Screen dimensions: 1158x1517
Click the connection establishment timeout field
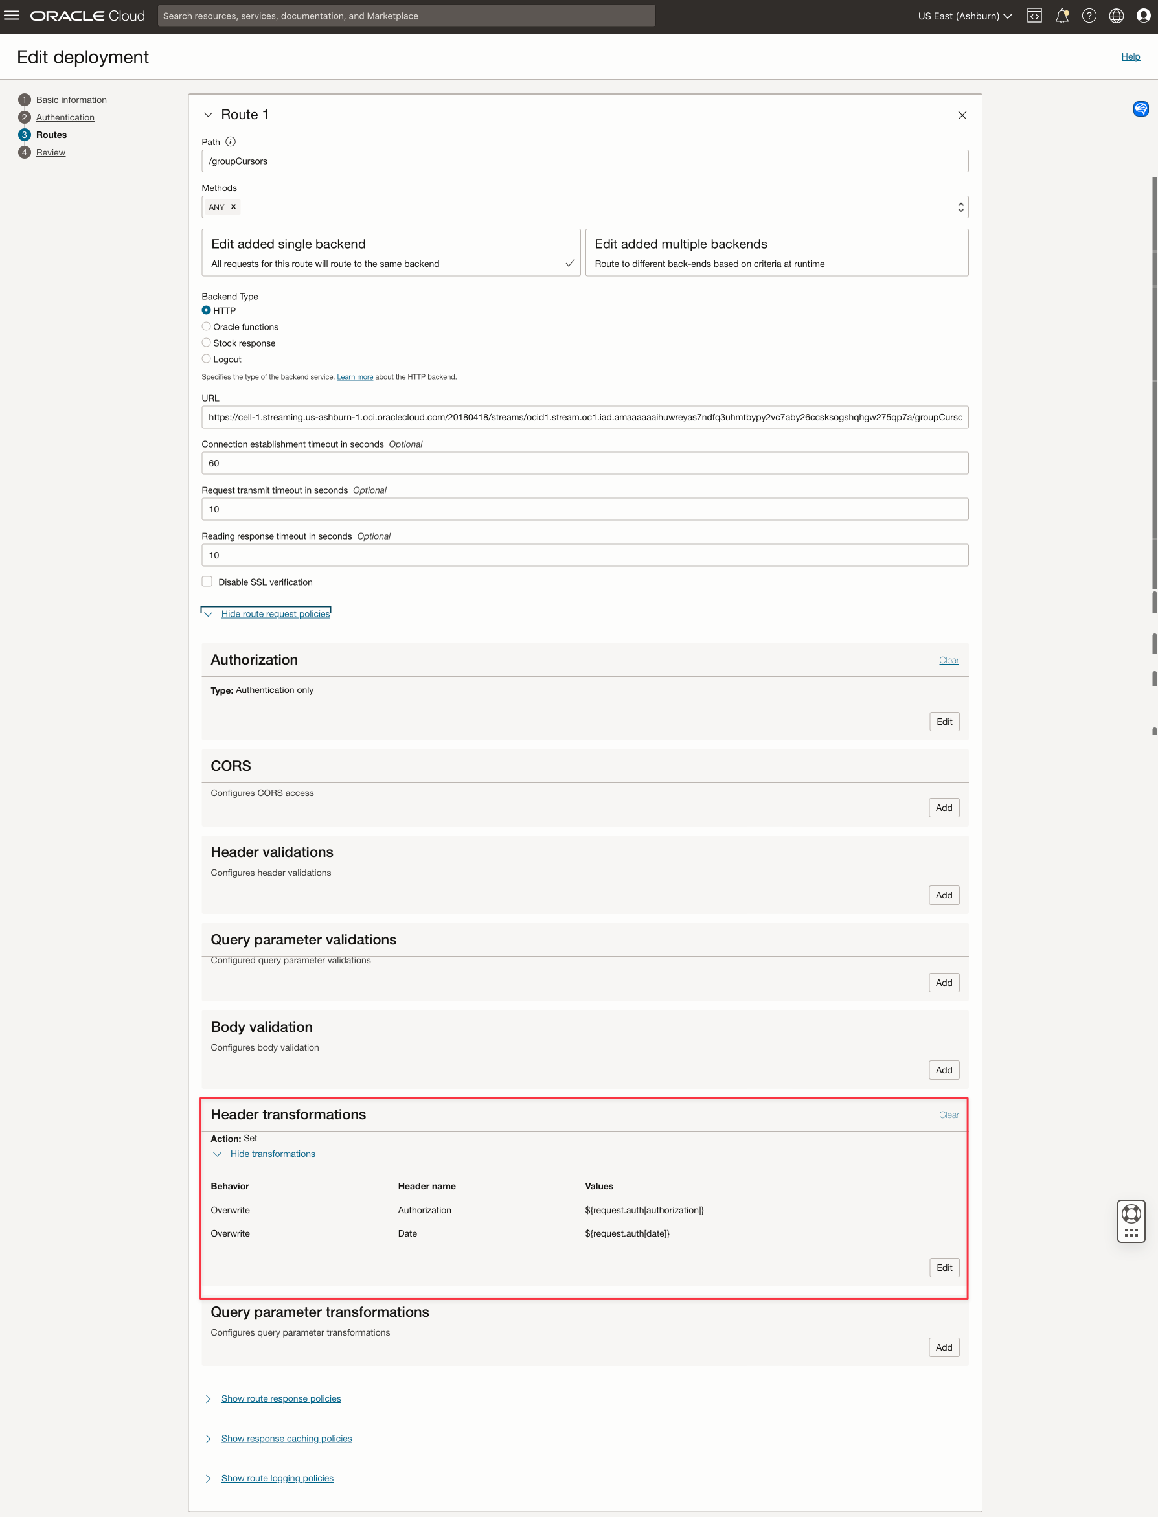(584, 463)
